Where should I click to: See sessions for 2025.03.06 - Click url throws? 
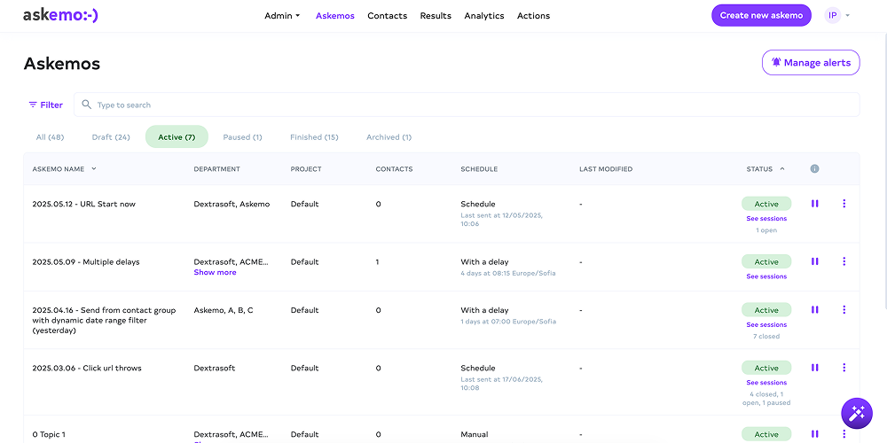(766, 383)
